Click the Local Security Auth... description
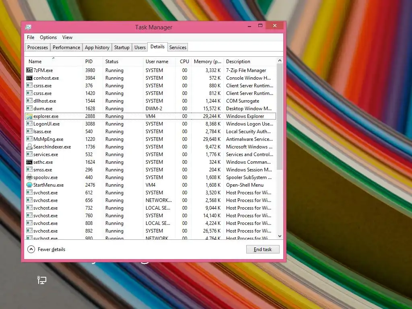The width and height of the screenshot is (412, 309). [248, 132]
